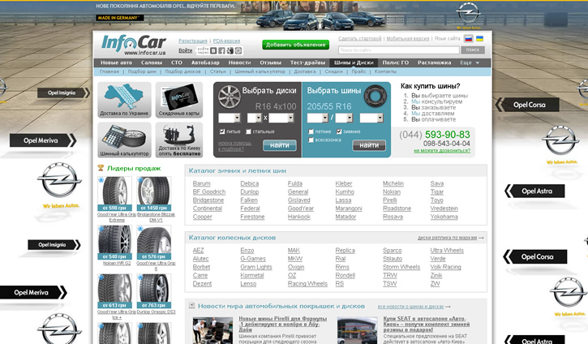588x344 pixels.
Task: Click the поиск button
Action: coord(473,49)
